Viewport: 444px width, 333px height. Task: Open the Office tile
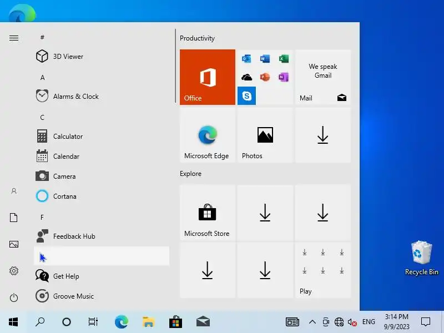[x=207, y=77]
